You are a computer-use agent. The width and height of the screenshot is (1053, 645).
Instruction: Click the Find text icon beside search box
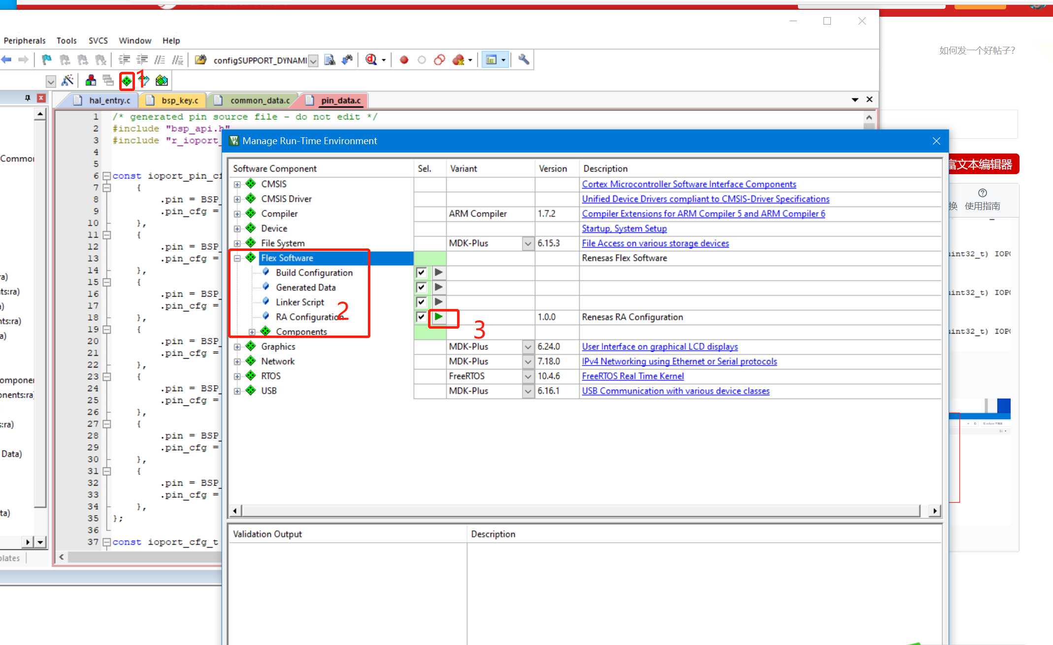(329, 60)
